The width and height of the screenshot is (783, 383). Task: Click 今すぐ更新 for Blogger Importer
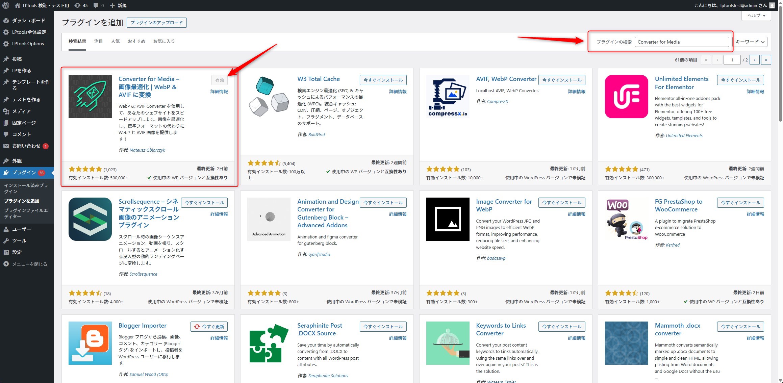(x=209, y=327)
